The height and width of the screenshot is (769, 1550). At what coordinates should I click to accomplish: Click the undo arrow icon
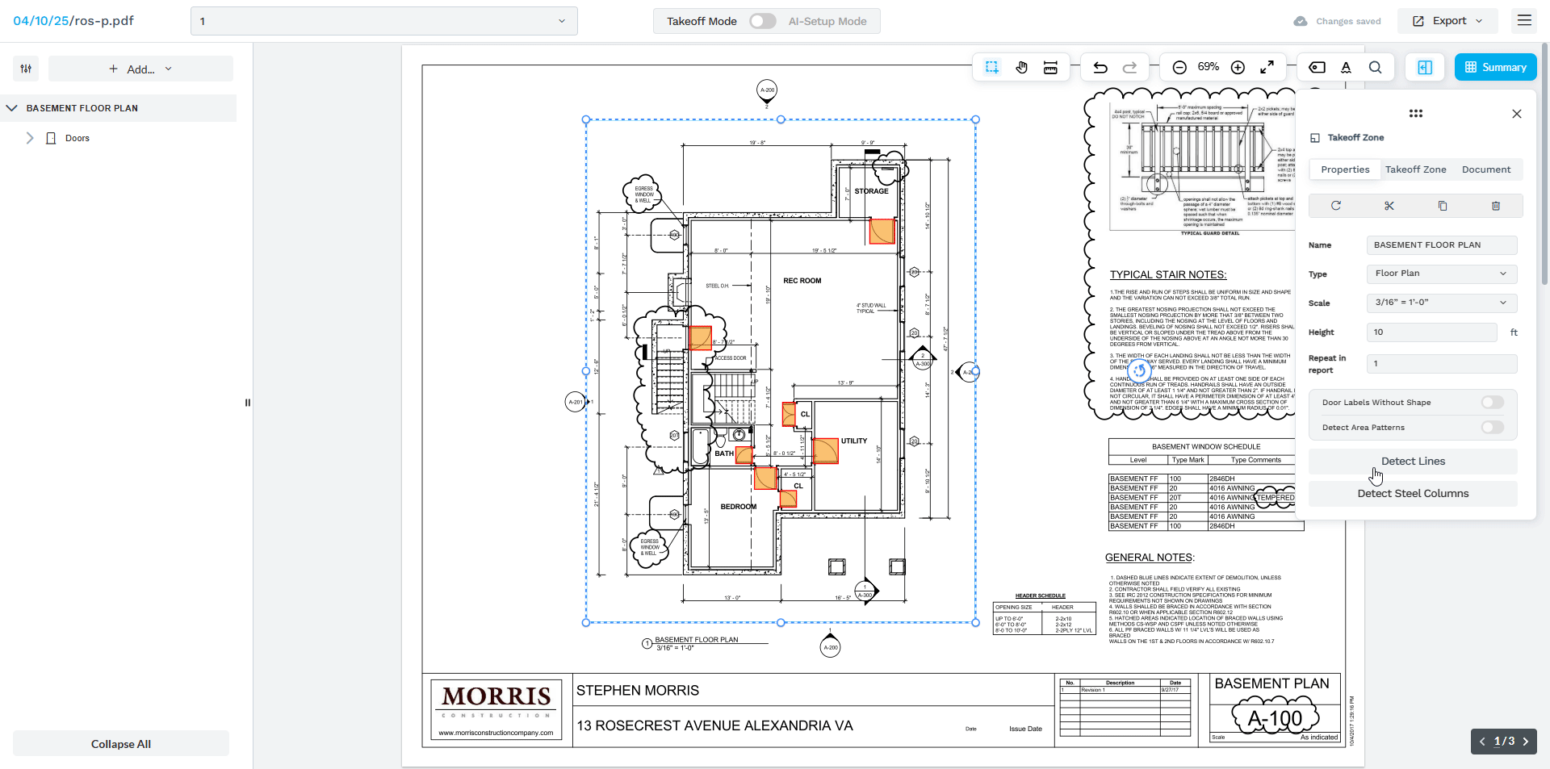pyautogui.click(x=1100, y=68)
